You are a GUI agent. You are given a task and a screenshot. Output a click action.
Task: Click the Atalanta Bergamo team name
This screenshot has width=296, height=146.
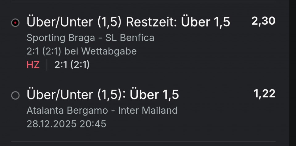67,110
